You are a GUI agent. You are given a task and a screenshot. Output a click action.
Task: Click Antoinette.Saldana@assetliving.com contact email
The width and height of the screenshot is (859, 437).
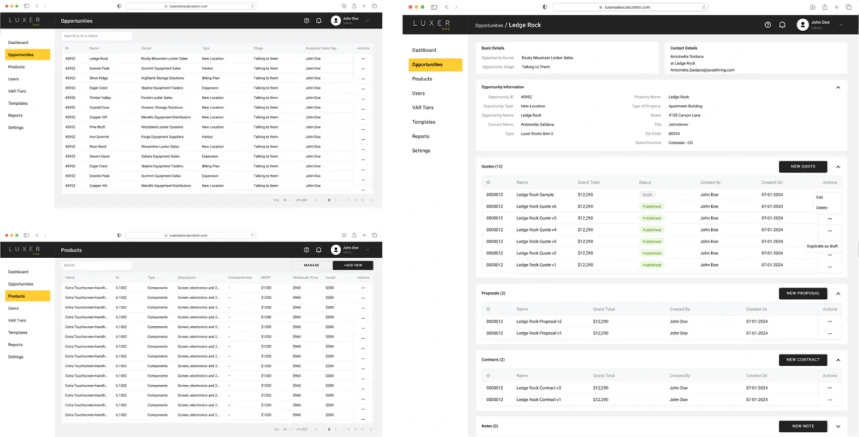(703, 70)
